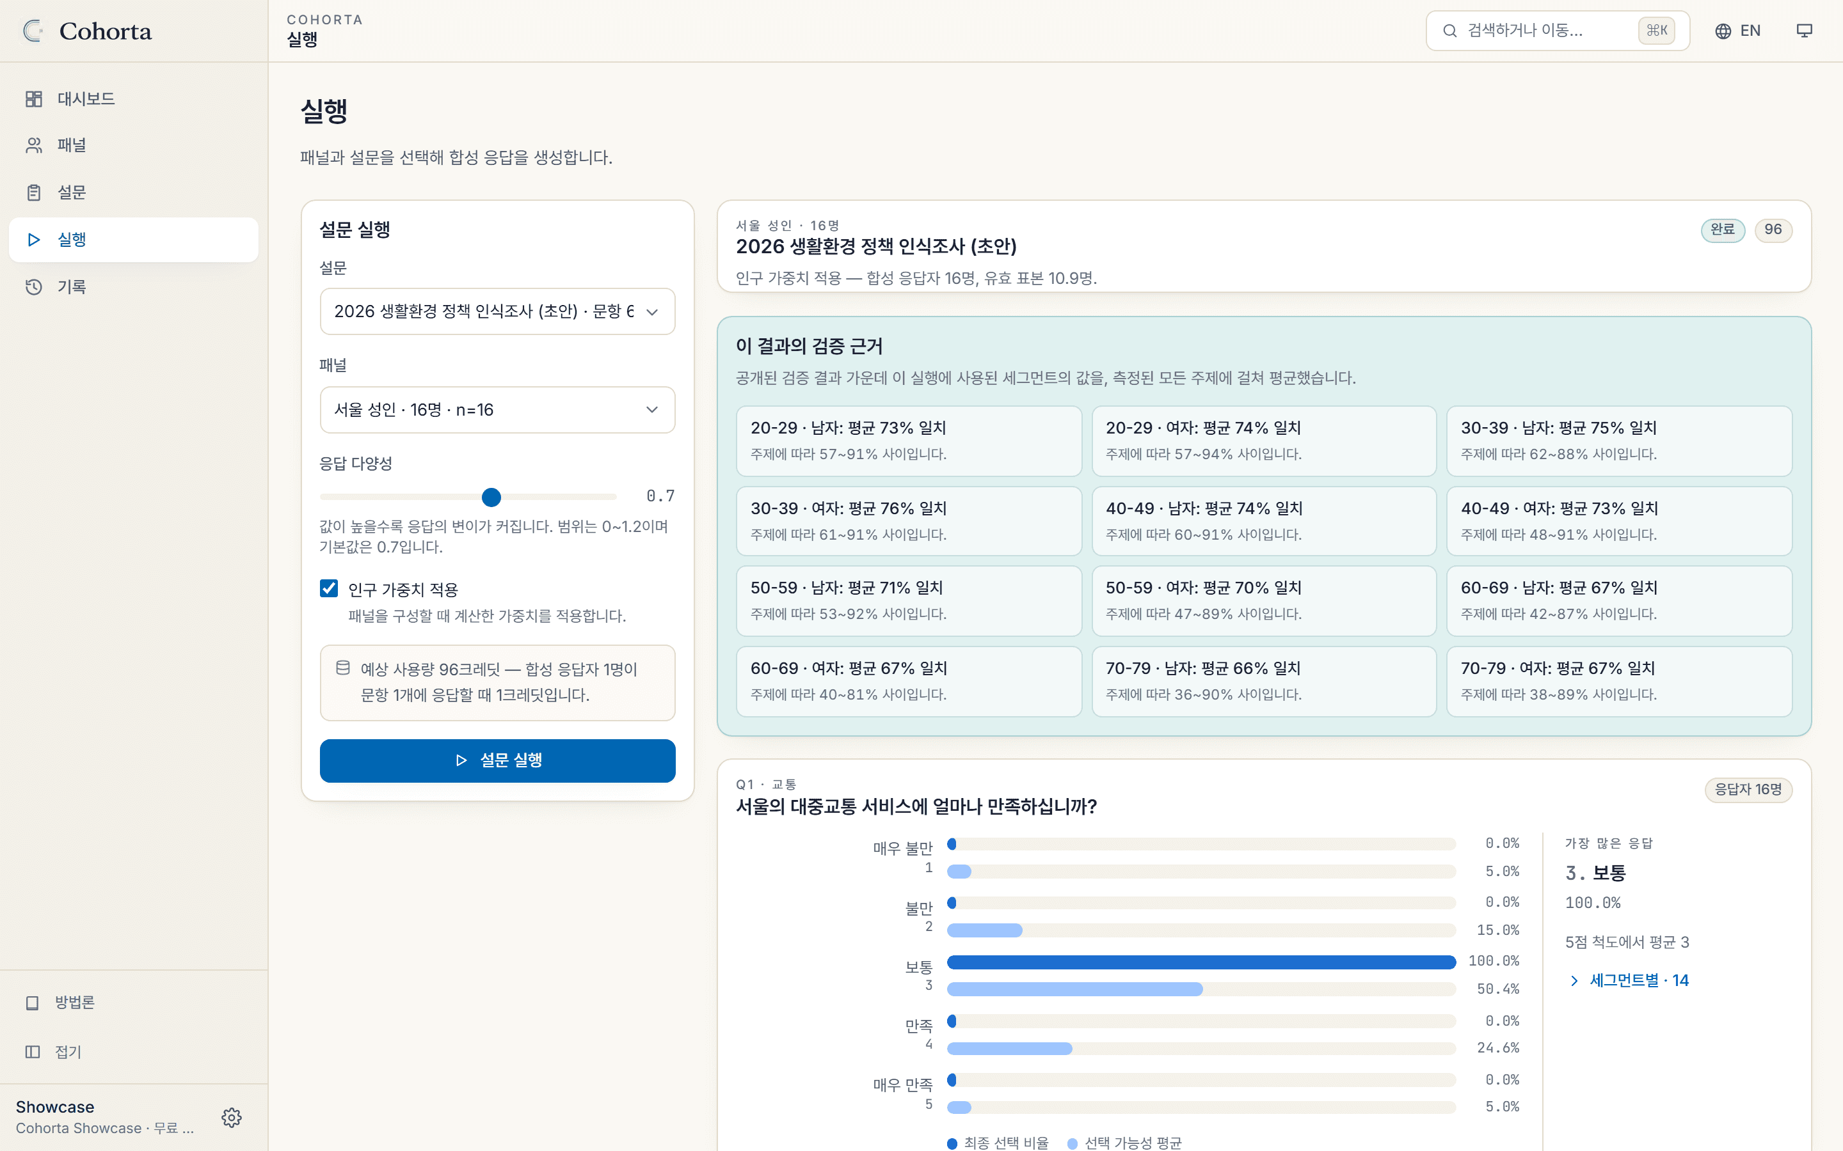Focus the 검색하거나 이동 search field
Screen dimensions: 1843x1151
[x=1558, y=31]
